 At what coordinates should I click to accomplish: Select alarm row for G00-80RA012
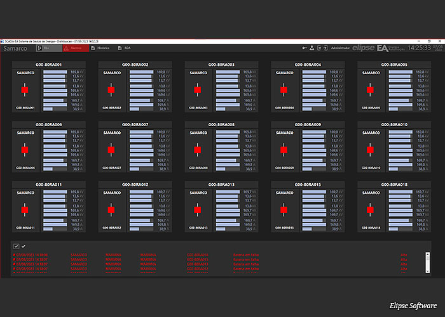tap(210, 269)
